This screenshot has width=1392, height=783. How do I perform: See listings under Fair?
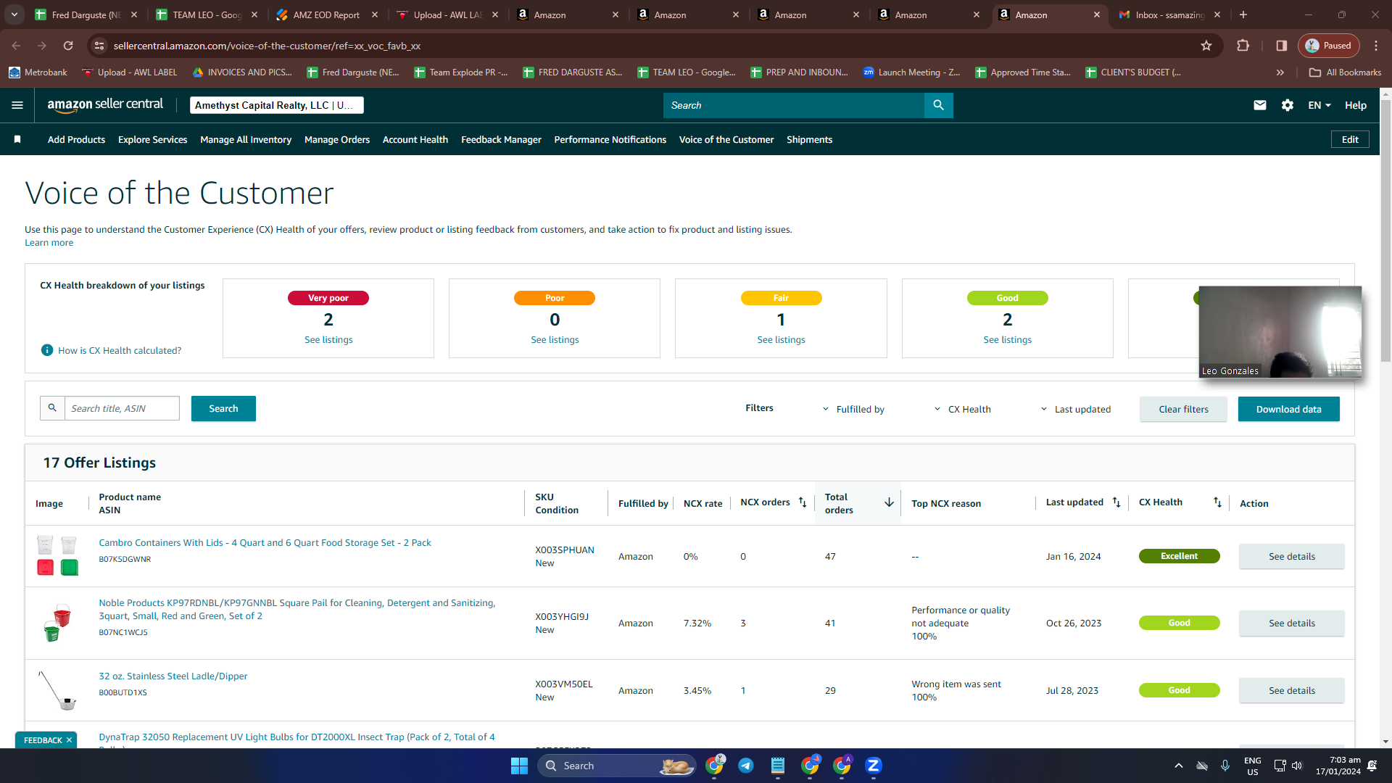click(x=781, y=339)
